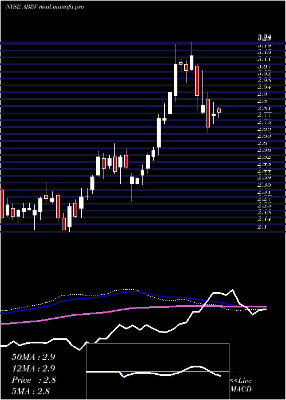Select the 2.94 price axis label

click(x=264, y=87)
